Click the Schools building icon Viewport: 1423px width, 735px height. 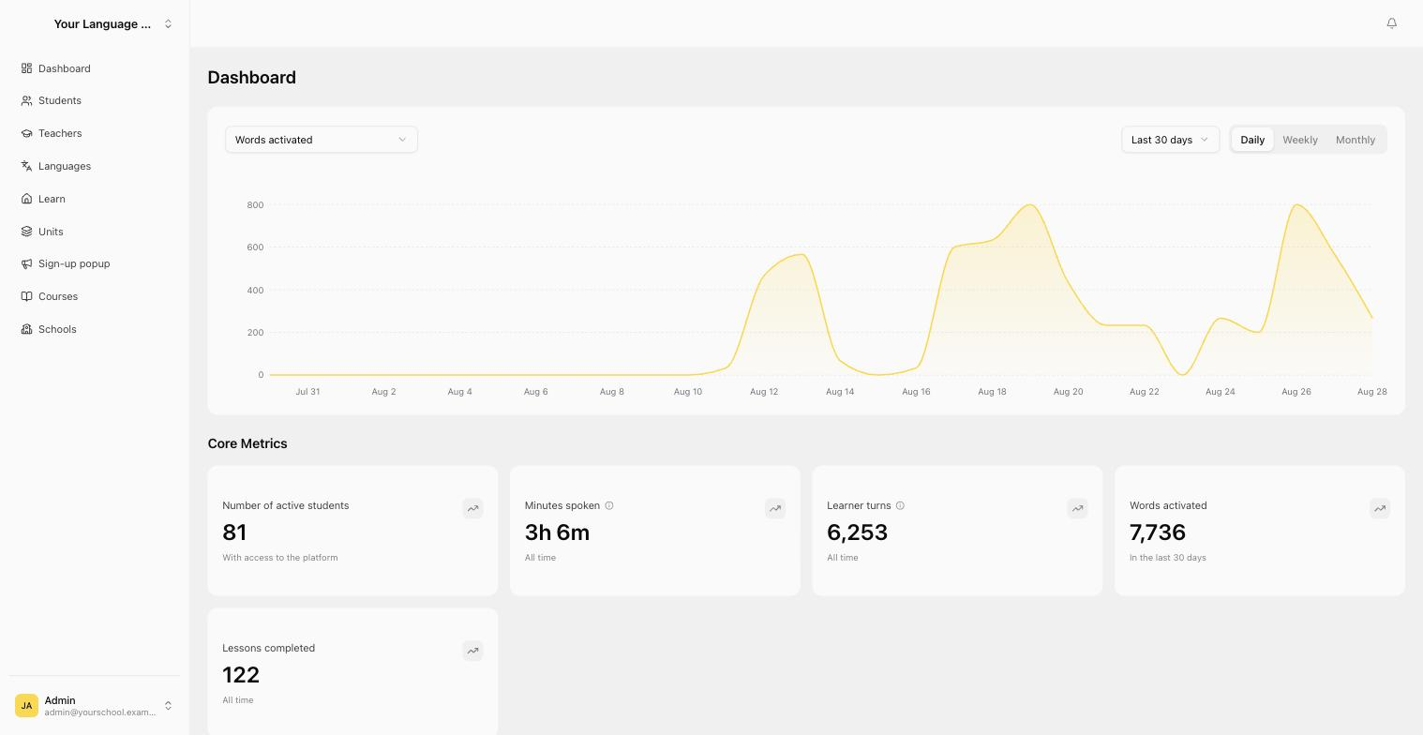[26, 329]
